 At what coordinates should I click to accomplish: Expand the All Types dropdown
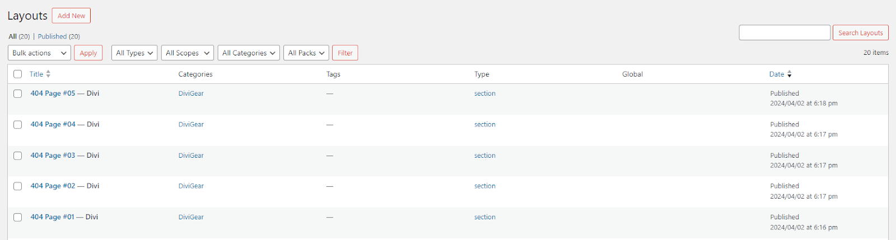[134, 53]
